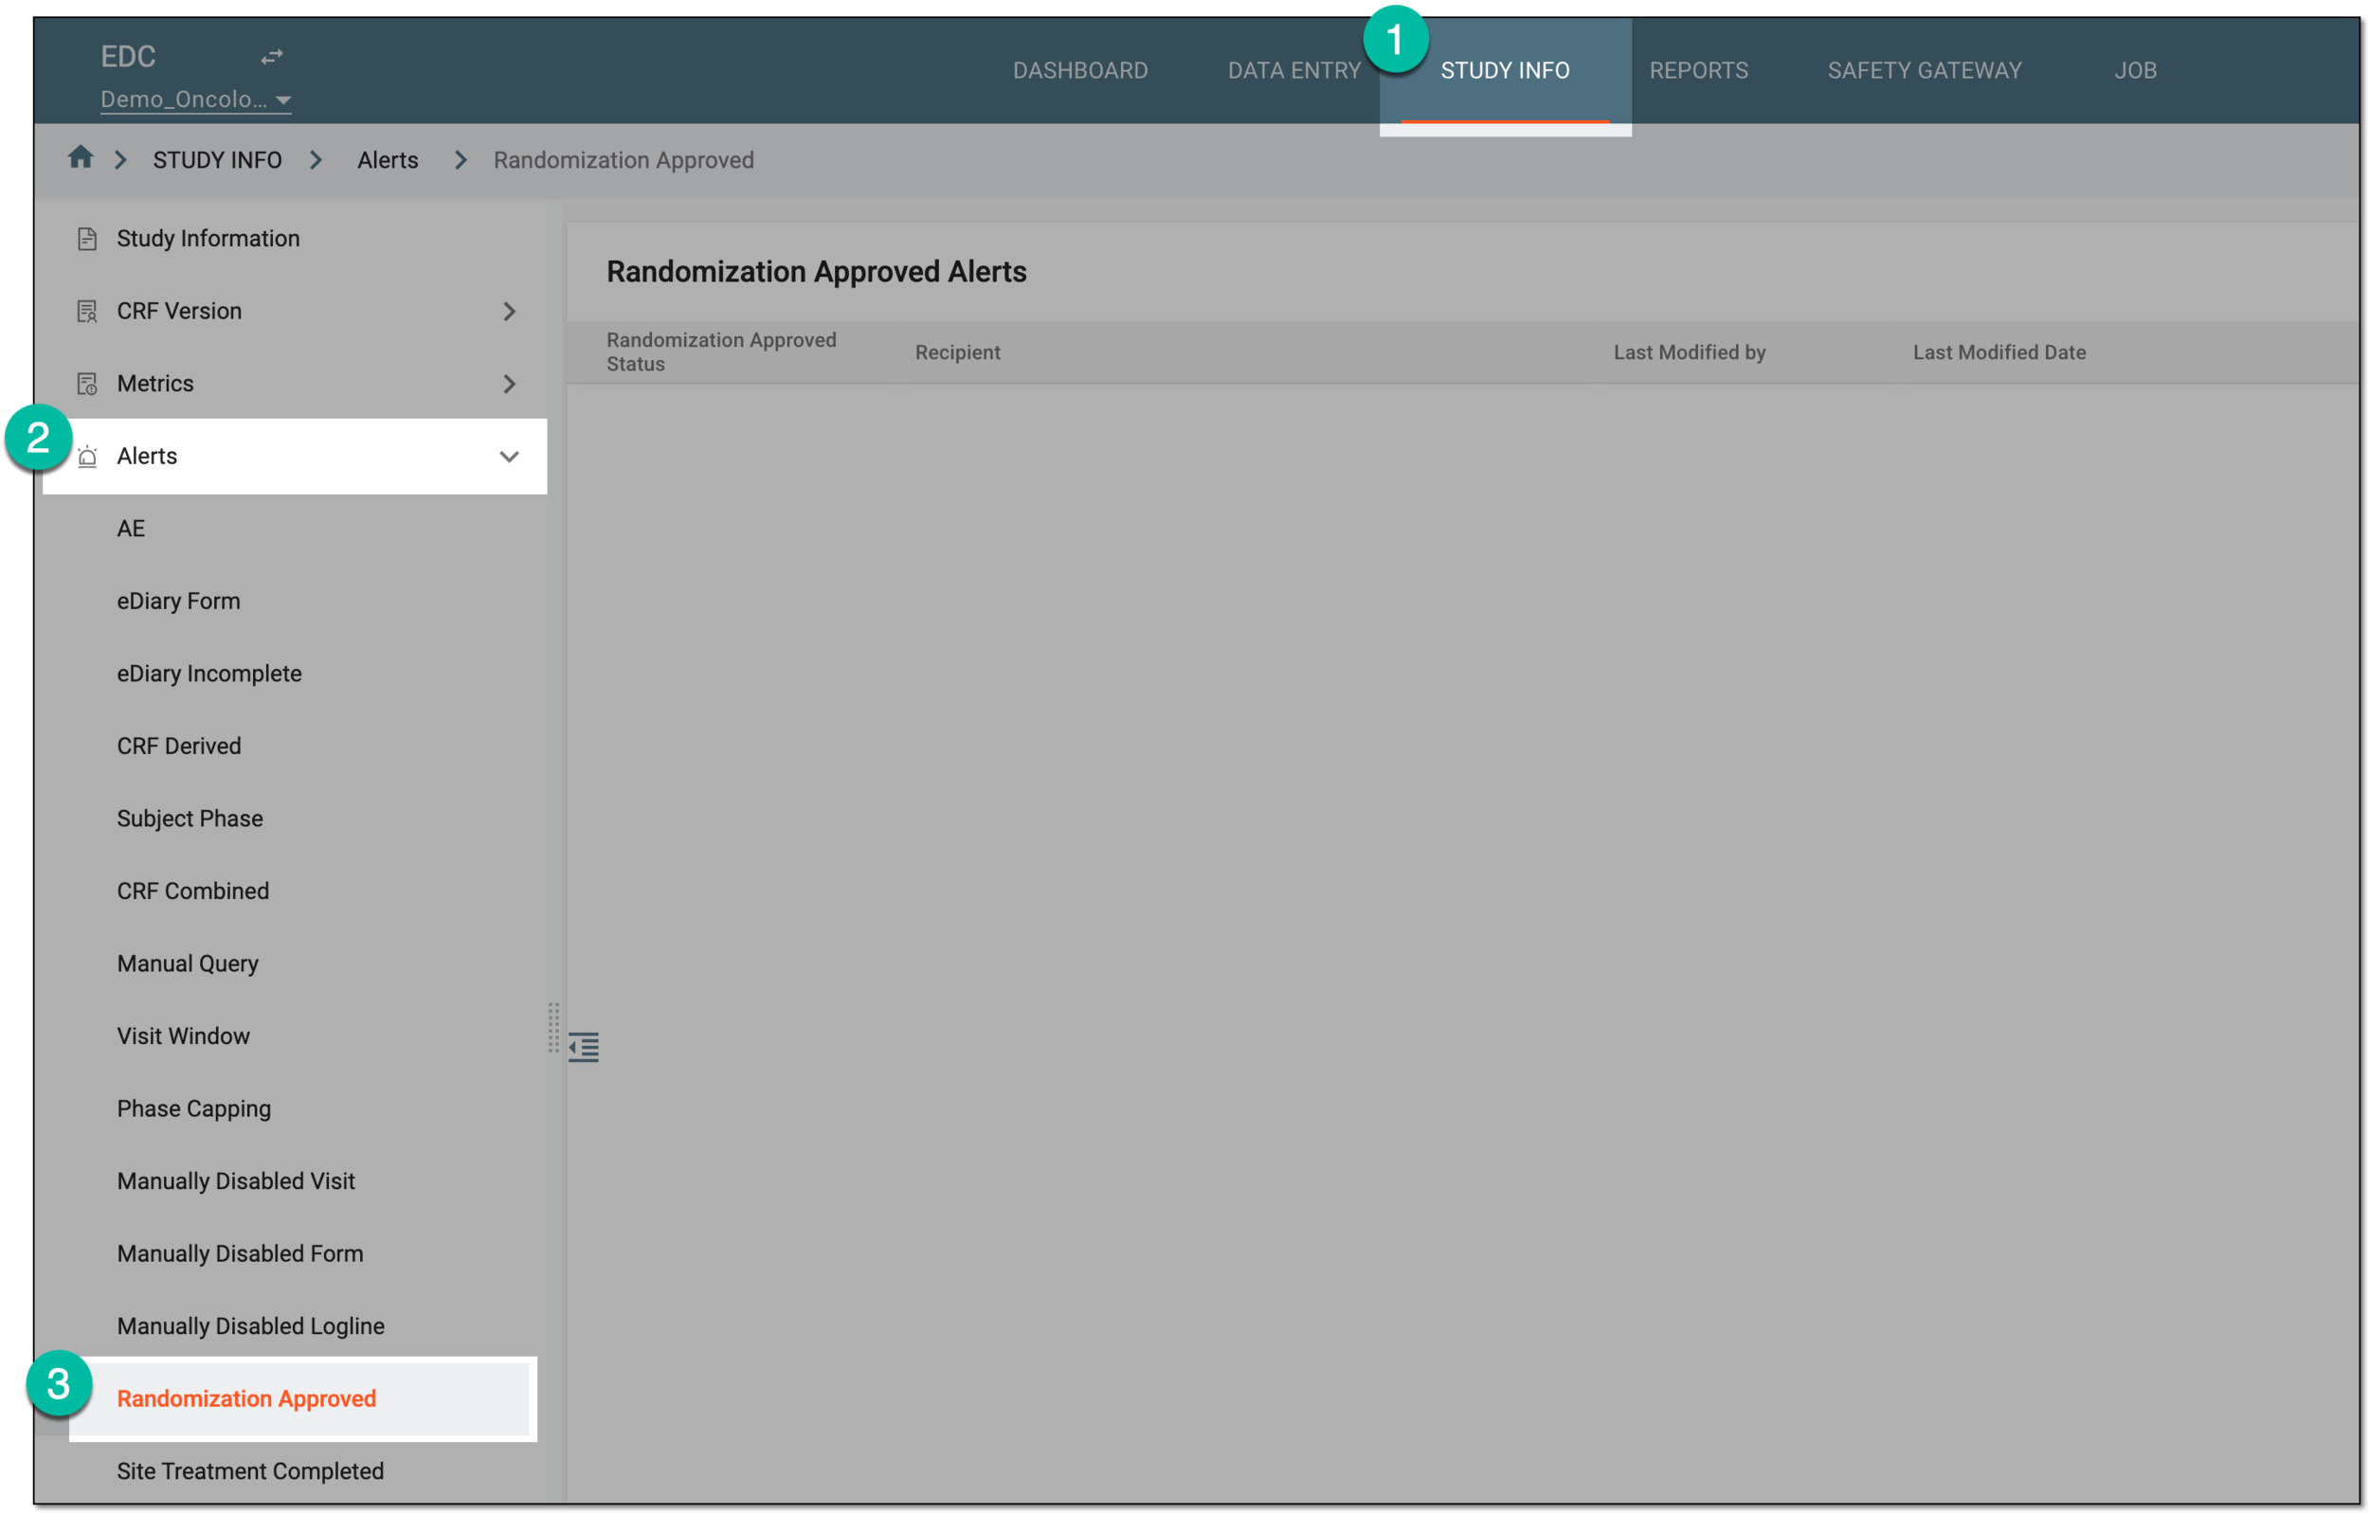
Task: Click the EDC module switch arrows icon
Action: pos(272,57)
